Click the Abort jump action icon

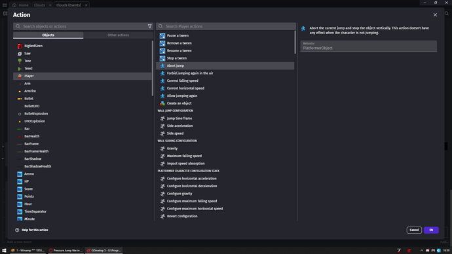[162, 65]
